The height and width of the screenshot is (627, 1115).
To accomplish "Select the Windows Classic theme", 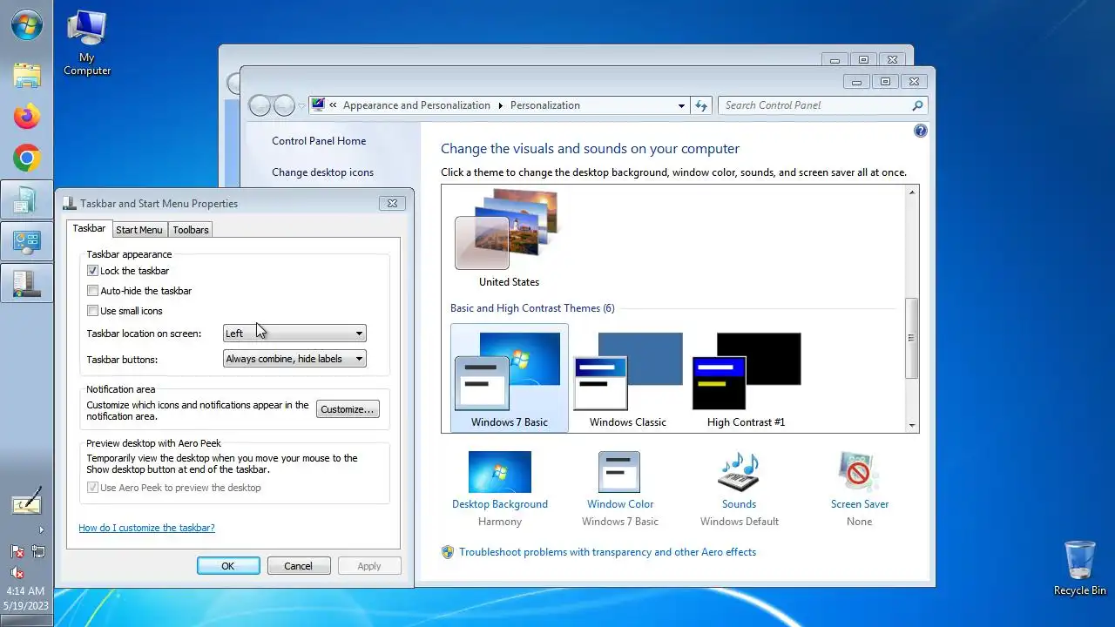I will [x=628, y=378].
